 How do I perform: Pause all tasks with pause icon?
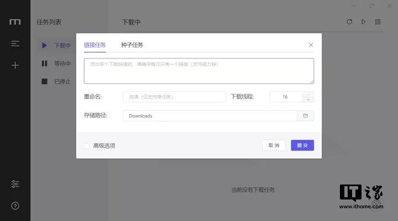click(x=378, y=22)
